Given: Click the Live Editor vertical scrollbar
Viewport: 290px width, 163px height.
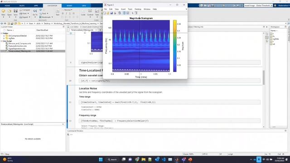Looking at the screenshot, I should pos(264,77).
